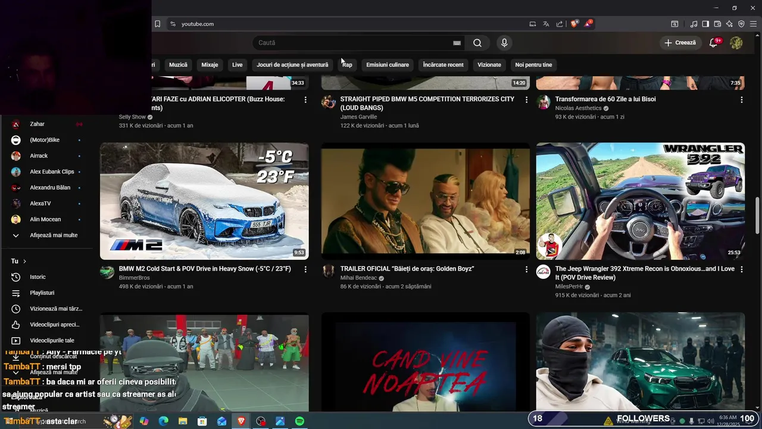Open Brave Wallet icon
762x429 pixels.
pyautogui.click(x=717, y=24)
